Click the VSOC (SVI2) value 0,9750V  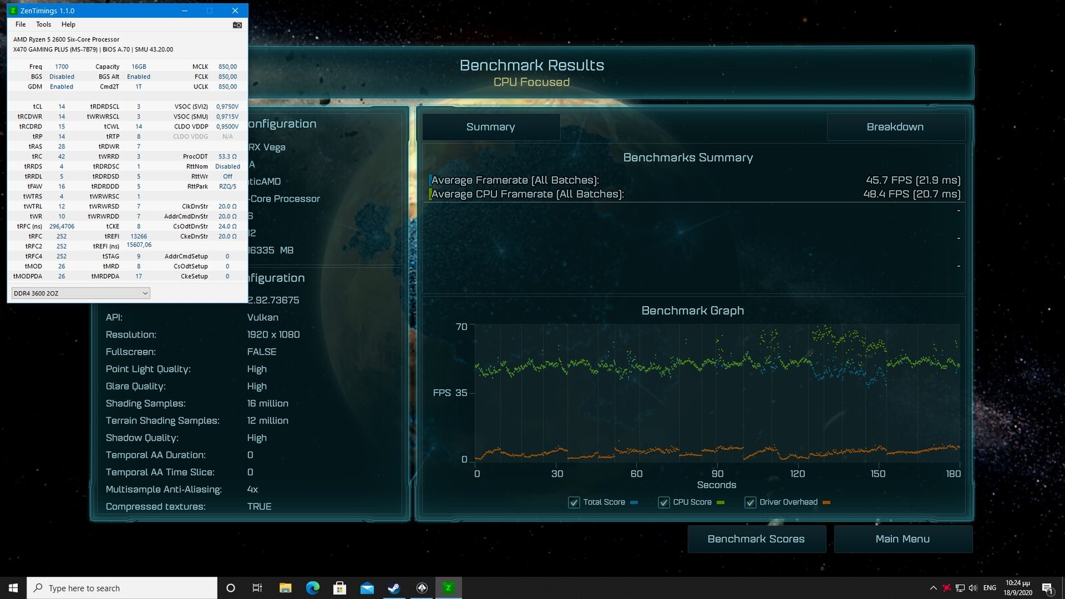point(228,106)
